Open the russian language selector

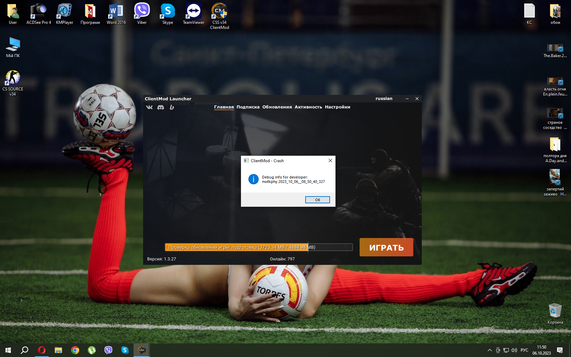pyautogui.click(x=384, y=99)
